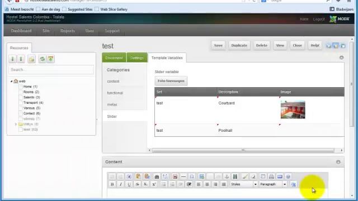Click the paste as text icon
Screen dimensions: 358x201
point(138,176)
